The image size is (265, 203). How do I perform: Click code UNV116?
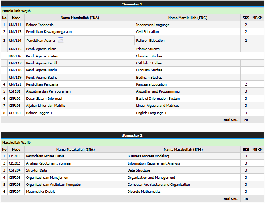tap(15, 56)
